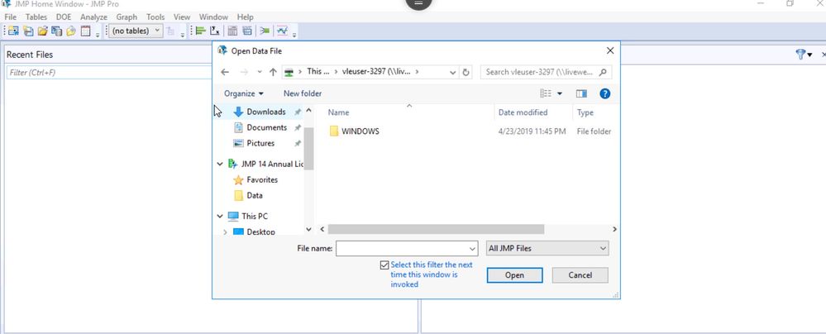Image resolution: width=826 pixels, height=334 pixels.
Task: Click the Up one level arrow in dialog
Action: 273,72
